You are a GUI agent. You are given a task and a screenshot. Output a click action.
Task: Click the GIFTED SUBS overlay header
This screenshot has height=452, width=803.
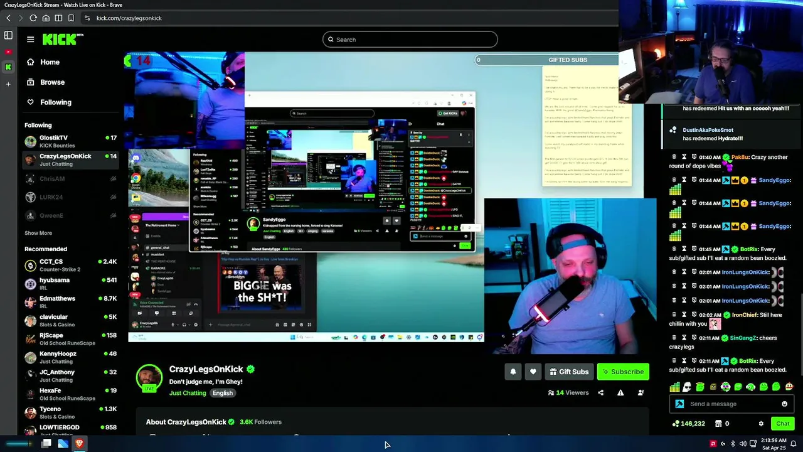pyautogui.click(x=568, y=60)
